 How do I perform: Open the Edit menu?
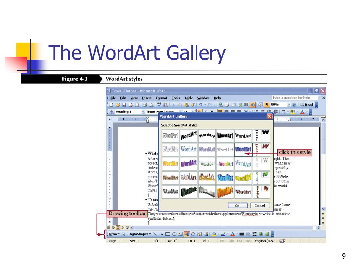point(123,98)
